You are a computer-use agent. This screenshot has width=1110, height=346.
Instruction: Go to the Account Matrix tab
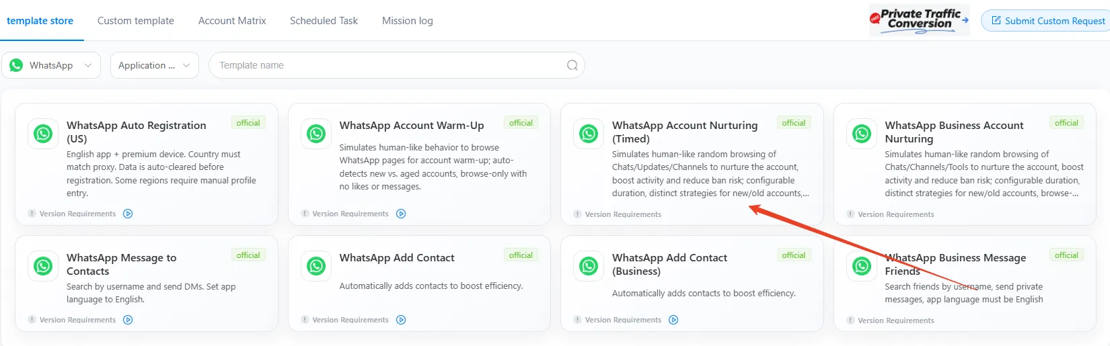pyautogui.click(x=232, y=21)
